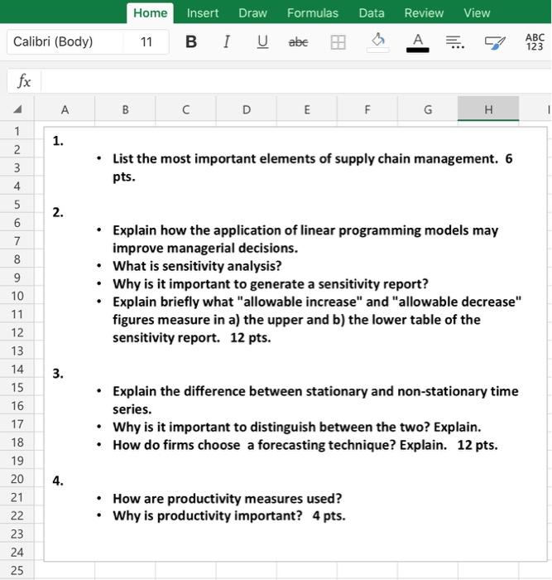Open the Review tab

[x=424, y=13]
